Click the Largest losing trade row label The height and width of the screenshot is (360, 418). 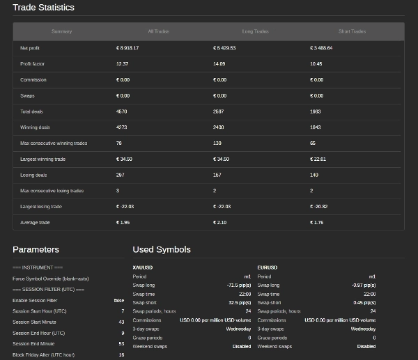click(41, 207)
